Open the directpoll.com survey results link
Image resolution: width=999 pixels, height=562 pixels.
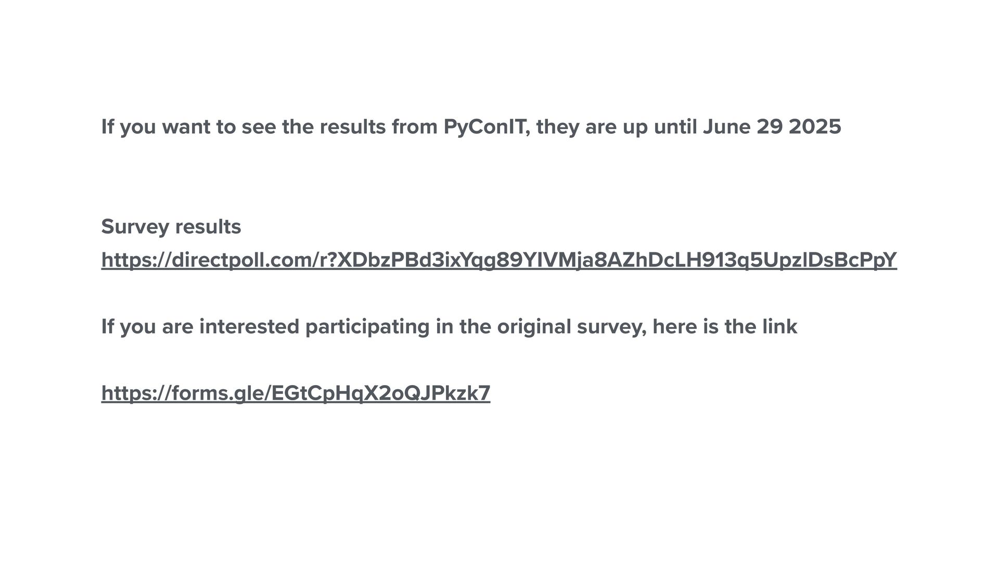498,260
